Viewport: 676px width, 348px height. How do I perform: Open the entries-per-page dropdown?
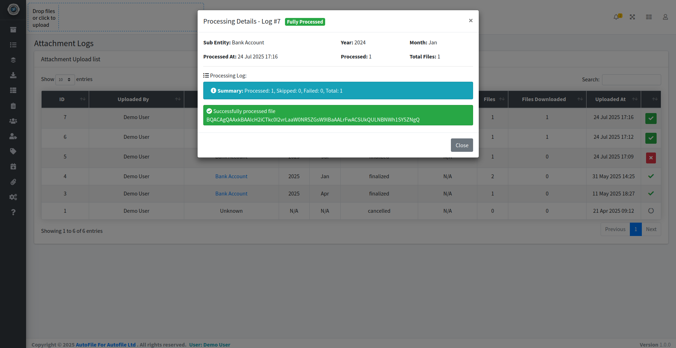click(x=65, y=79)
